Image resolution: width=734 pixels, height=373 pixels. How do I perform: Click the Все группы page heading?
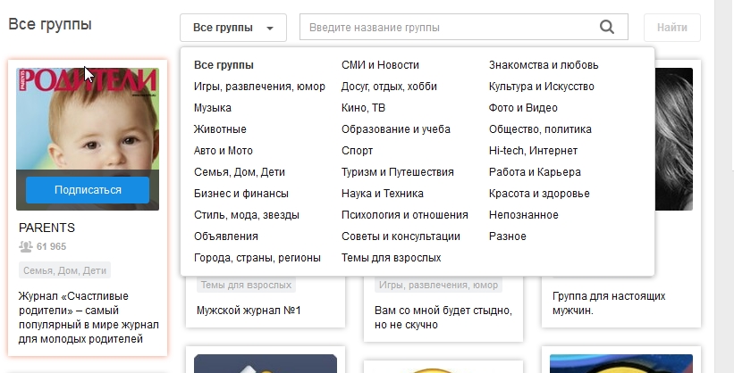pyautogui.click(x=50, y=24)
